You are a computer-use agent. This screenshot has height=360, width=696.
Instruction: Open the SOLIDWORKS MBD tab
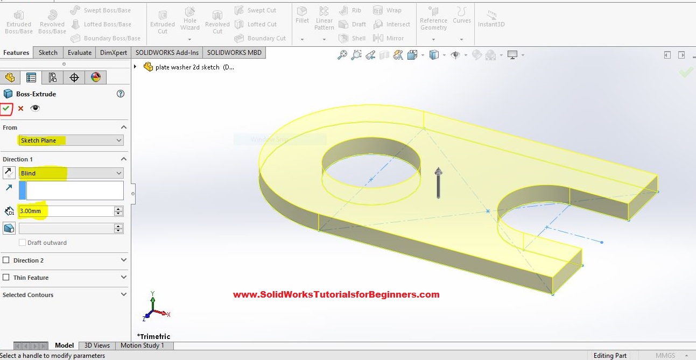click(x=234, y=53)
